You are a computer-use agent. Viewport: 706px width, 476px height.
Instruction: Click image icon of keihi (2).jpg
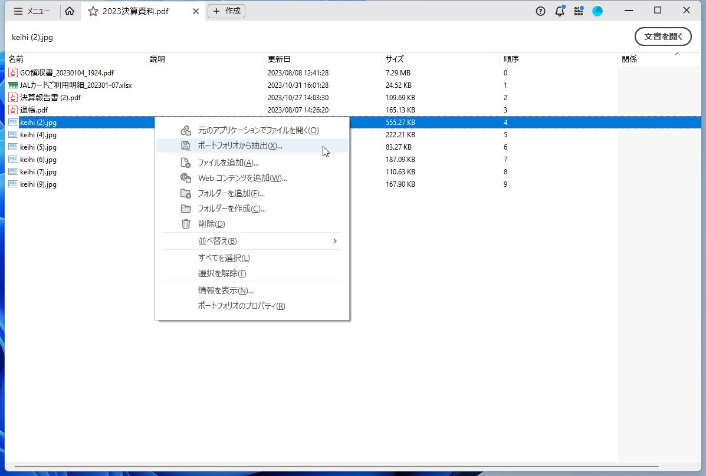coord(13,122)
